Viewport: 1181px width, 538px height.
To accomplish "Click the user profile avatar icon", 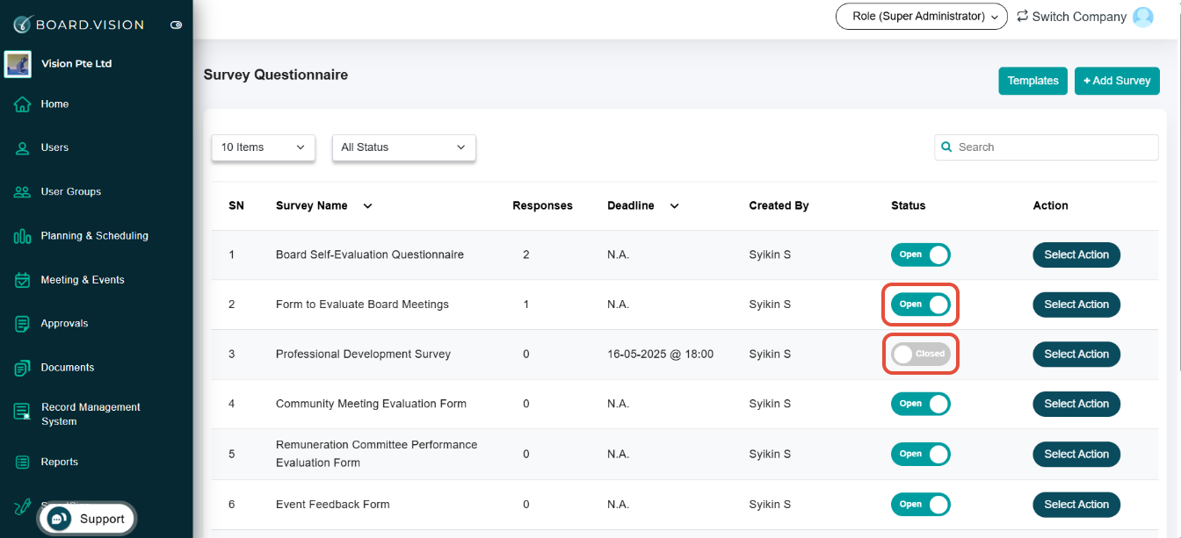I will [1142, 17].
